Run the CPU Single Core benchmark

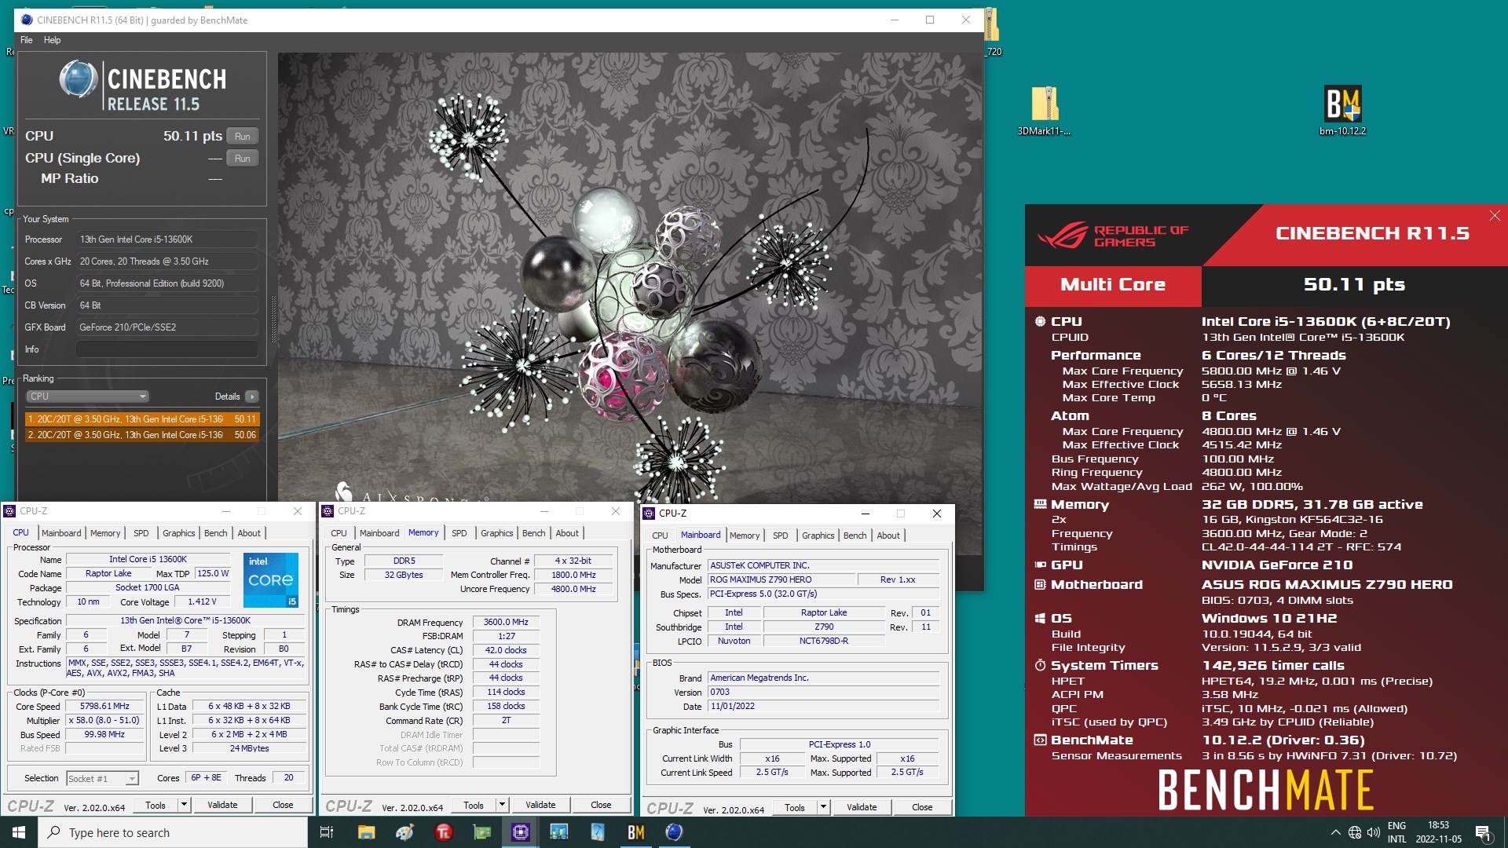coord(243,159)
